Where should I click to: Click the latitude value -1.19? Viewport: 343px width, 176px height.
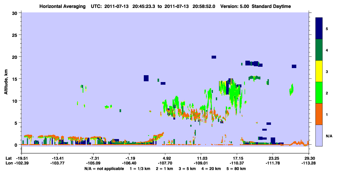129,158
